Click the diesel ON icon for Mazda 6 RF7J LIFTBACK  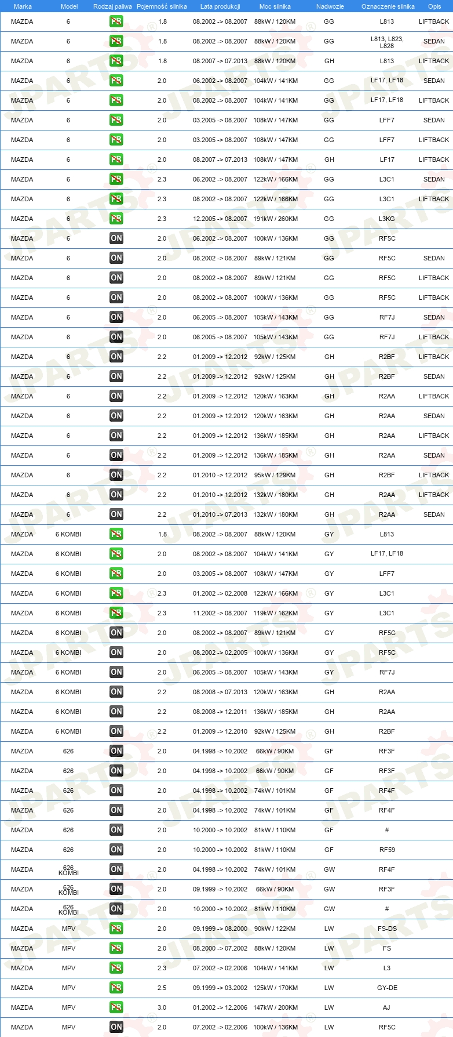(116, 337)
